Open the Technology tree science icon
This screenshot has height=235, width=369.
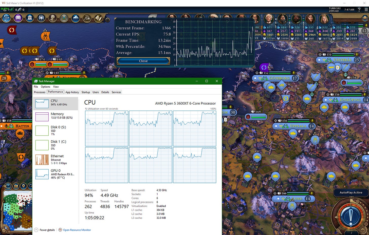click(6, 18)
